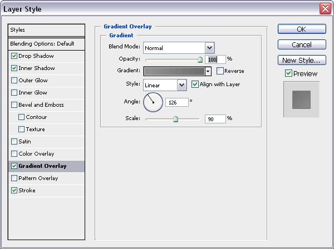Viewport: 334px width, 249px height.
Task: Open the gradient picker arrow
Action: 208,72
